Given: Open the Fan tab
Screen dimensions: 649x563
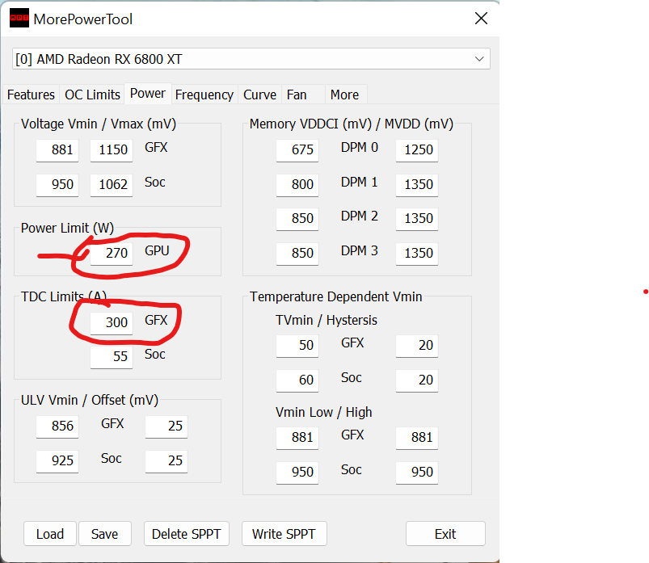Looking at the screenshot, I should pos(303,95).
